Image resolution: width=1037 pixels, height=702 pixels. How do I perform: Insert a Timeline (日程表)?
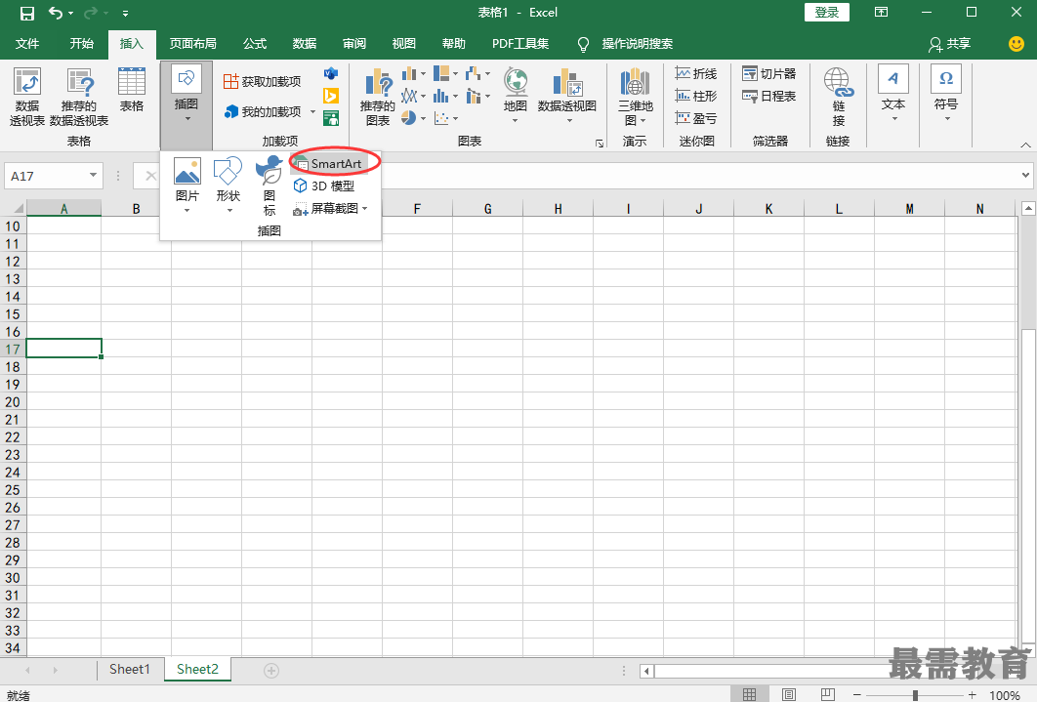point(768,96)
